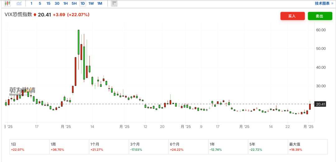Click the news layout icon in toolbar
Screen dimensions: 336x162
114,3
